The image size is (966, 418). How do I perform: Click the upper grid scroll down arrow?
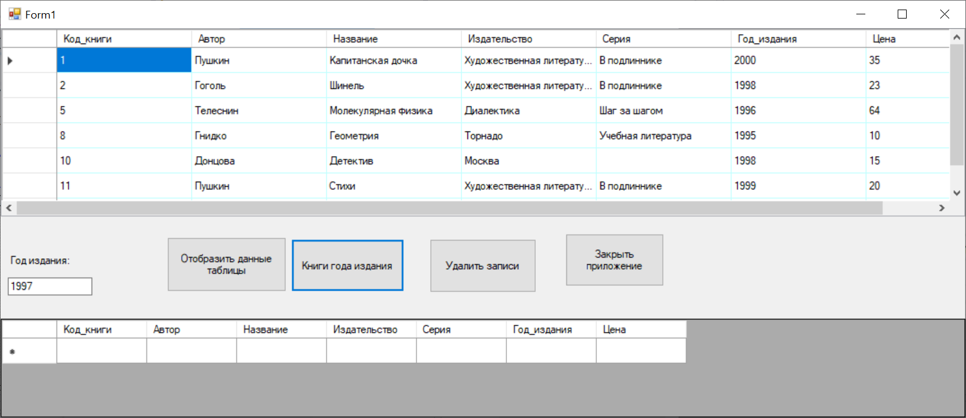pos(956,193)
